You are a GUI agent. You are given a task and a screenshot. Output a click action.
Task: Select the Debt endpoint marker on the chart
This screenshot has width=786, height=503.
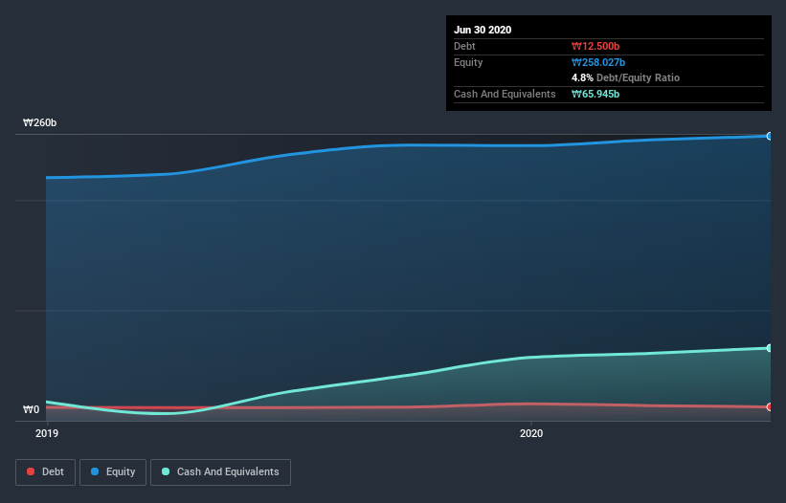click(769, 407)
